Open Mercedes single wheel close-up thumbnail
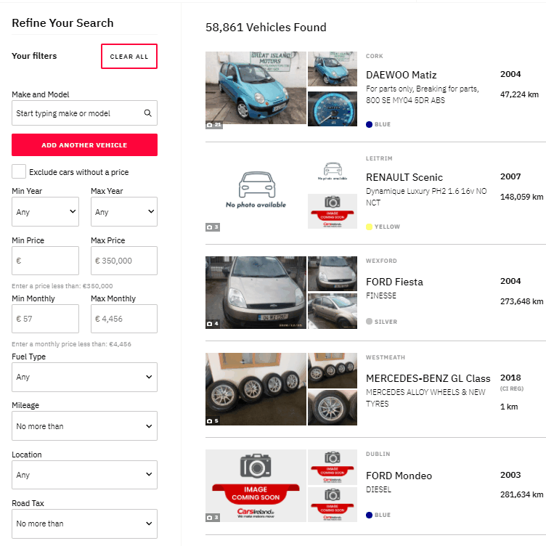This screenshot has width=546, height=546. pos(333,408)
